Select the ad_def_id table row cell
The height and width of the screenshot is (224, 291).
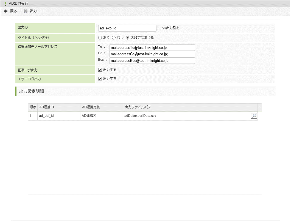pos(59,116)
